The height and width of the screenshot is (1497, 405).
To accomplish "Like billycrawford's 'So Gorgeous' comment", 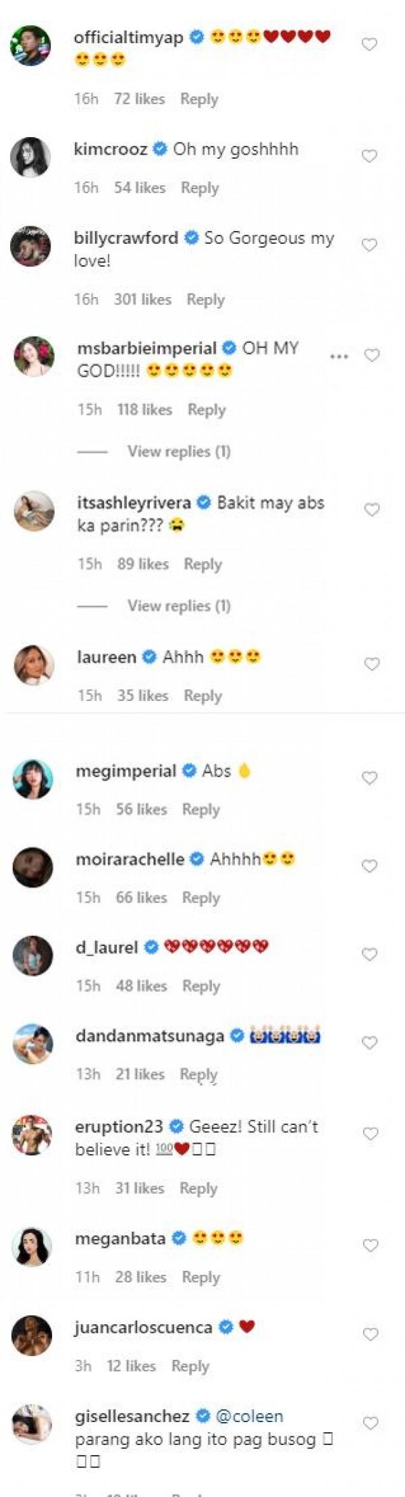I will (369, 245).
